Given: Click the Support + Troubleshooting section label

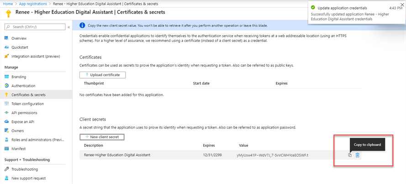Looking at the screenshot, I should 27,160.
